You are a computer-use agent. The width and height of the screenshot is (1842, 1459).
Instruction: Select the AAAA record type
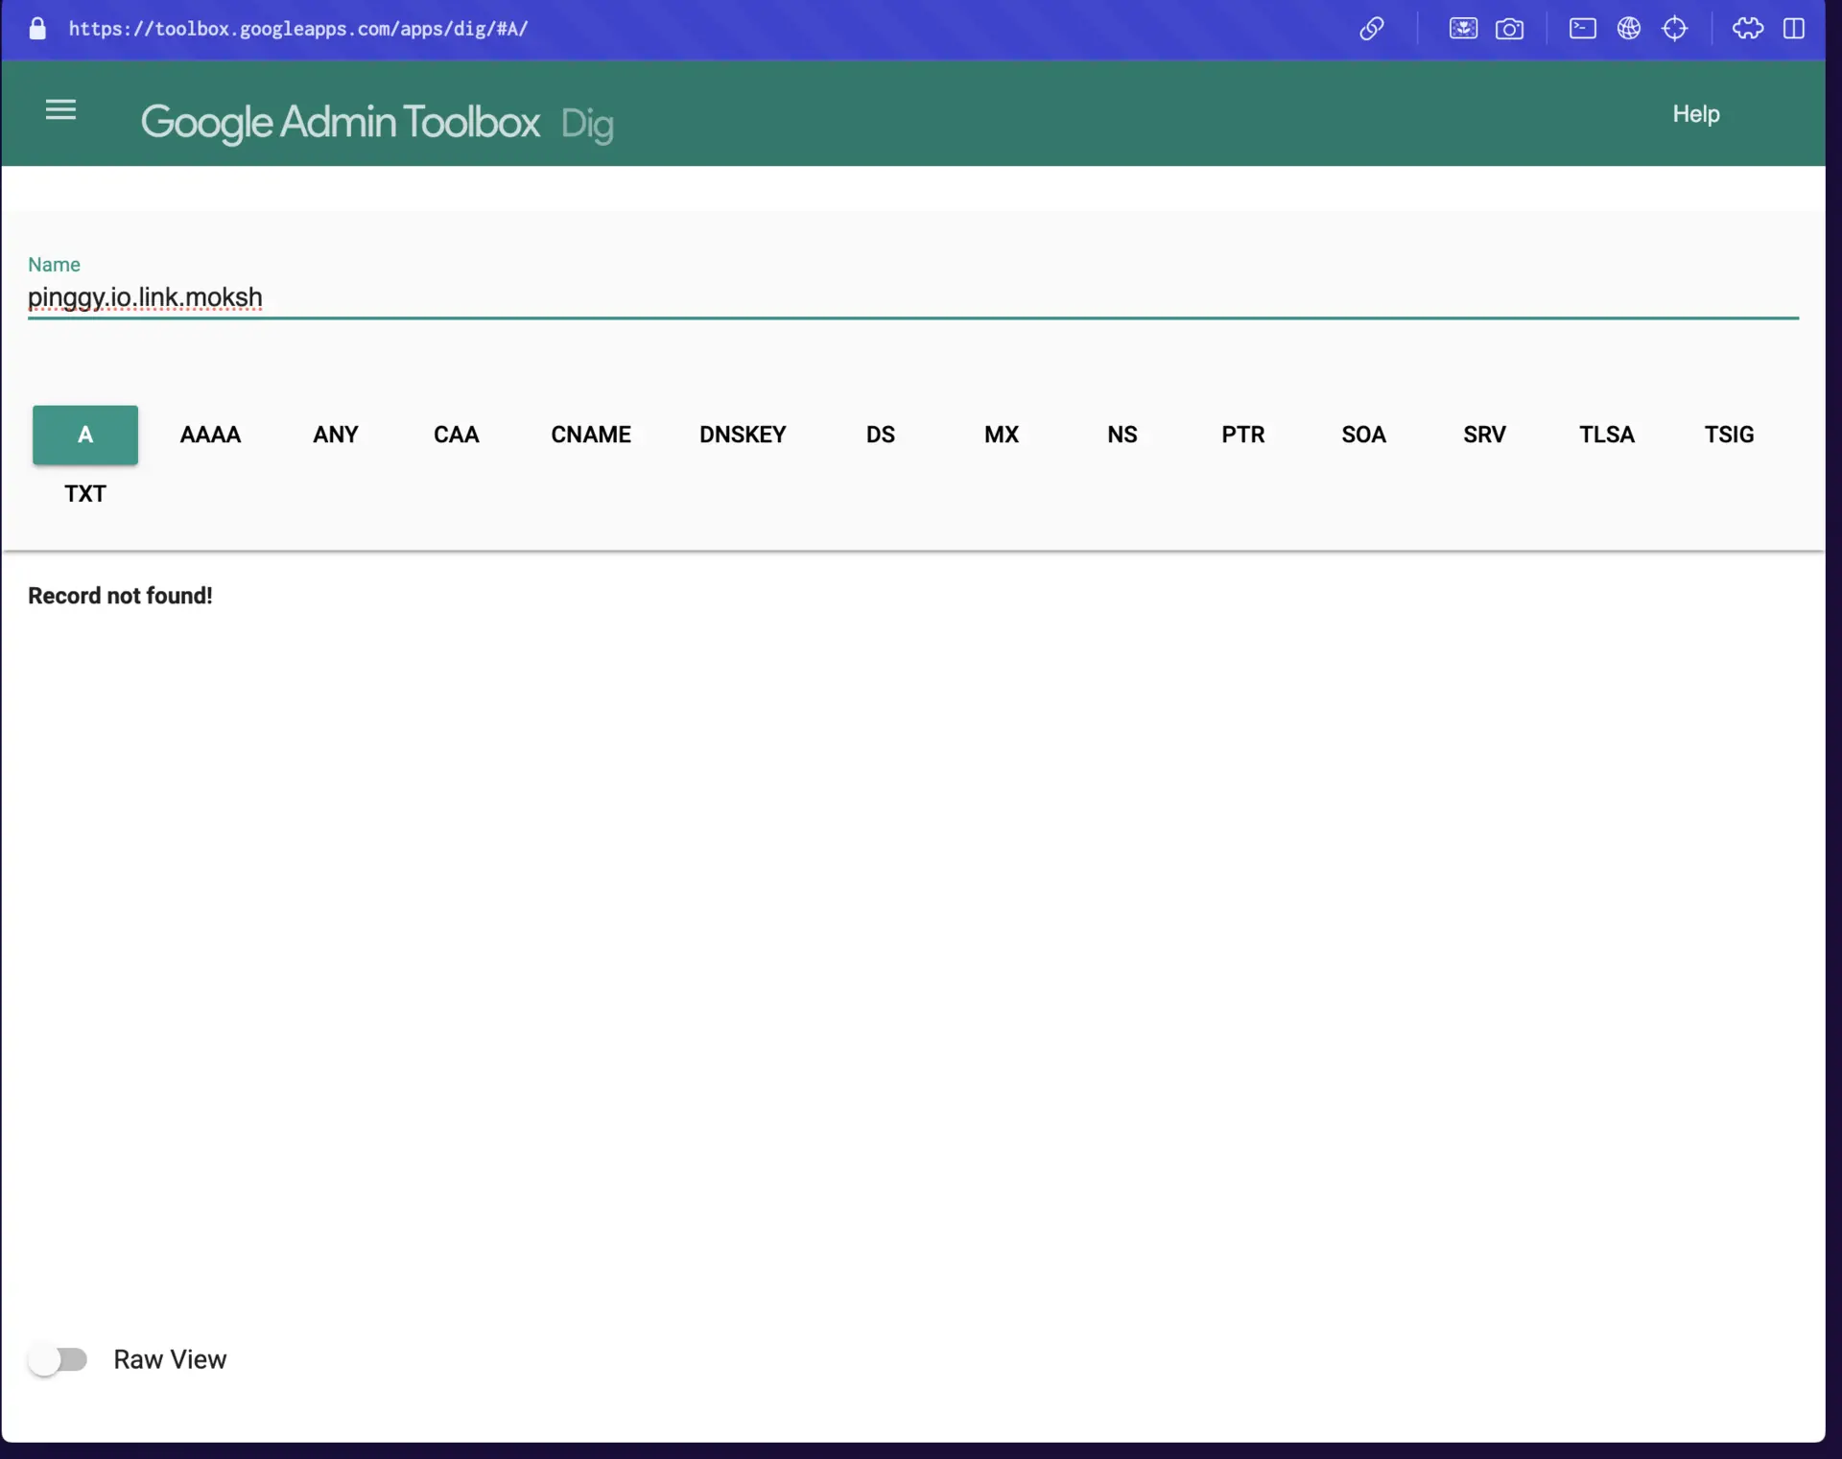211,435
